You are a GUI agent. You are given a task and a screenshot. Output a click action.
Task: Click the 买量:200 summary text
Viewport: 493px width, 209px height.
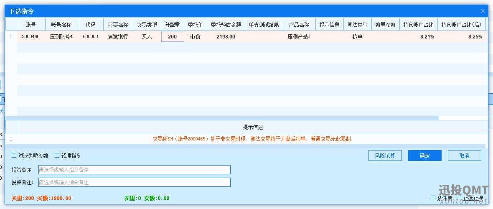23,198
